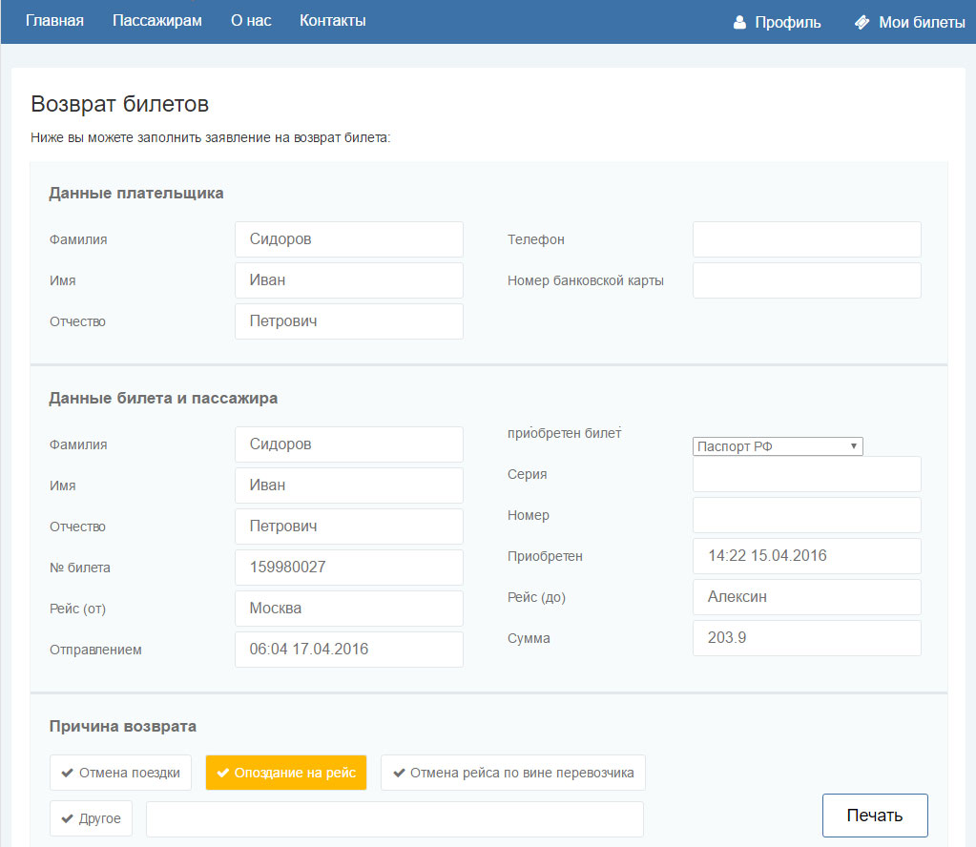Click the Рейс (от) field with Москва
Viewport: 976px width, 847px height.
tap(349, 609)
